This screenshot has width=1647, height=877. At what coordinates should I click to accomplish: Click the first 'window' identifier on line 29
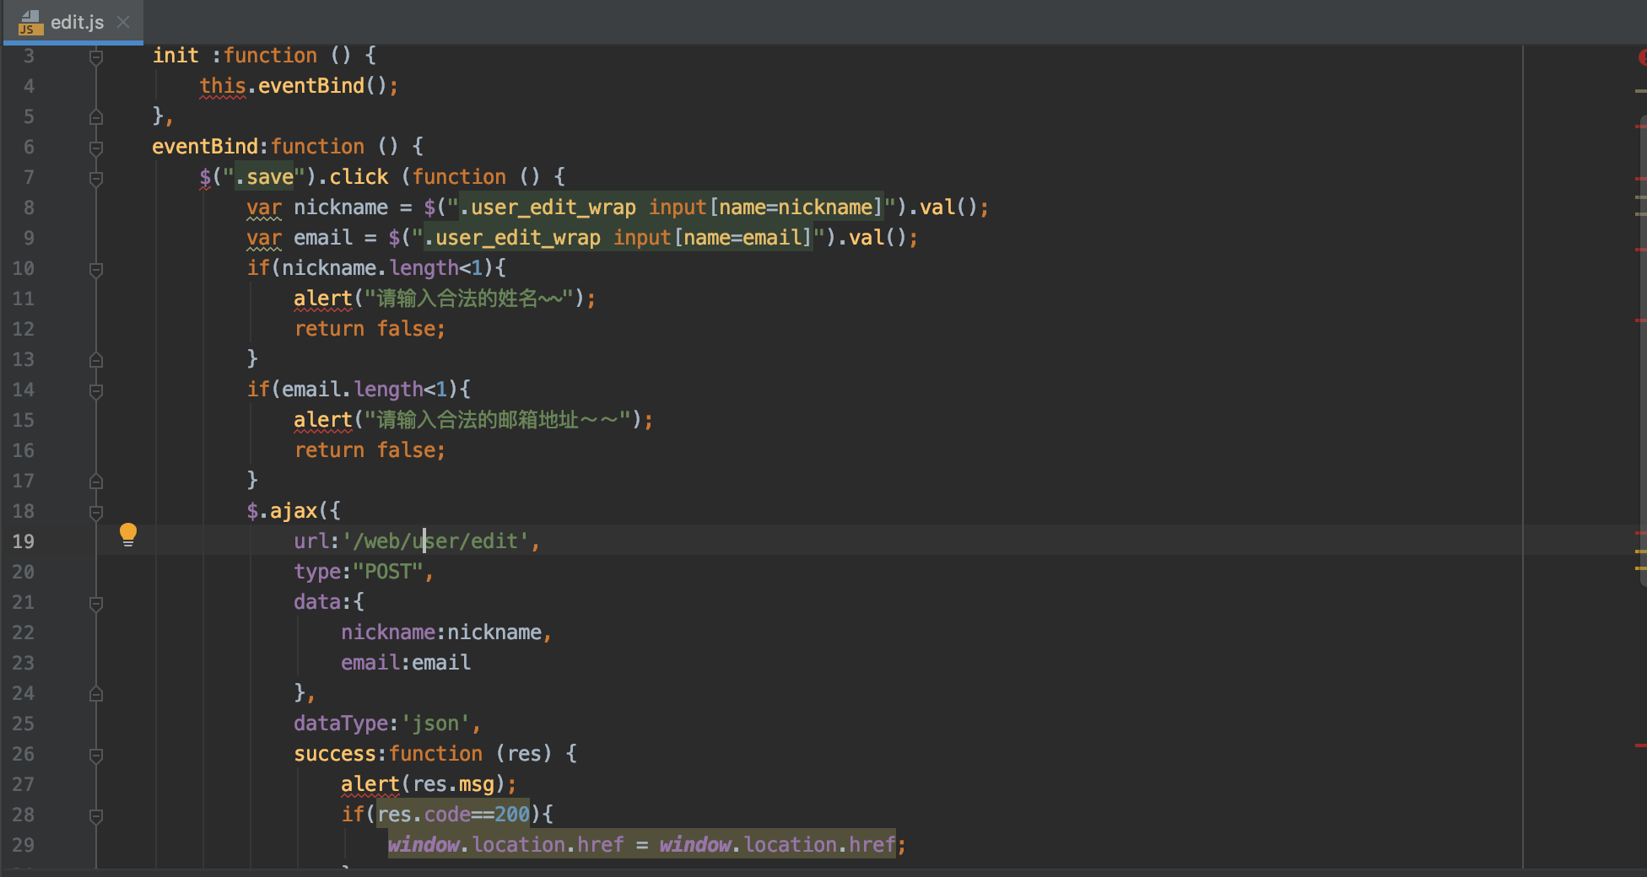click(x=424, y=844)
